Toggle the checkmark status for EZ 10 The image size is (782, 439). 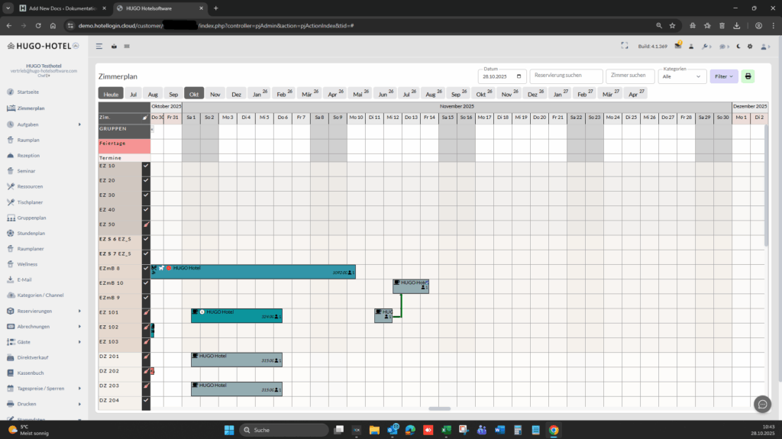point(146,166)
